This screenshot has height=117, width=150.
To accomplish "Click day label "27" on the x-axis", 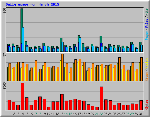I will click(x=123, y=114).
